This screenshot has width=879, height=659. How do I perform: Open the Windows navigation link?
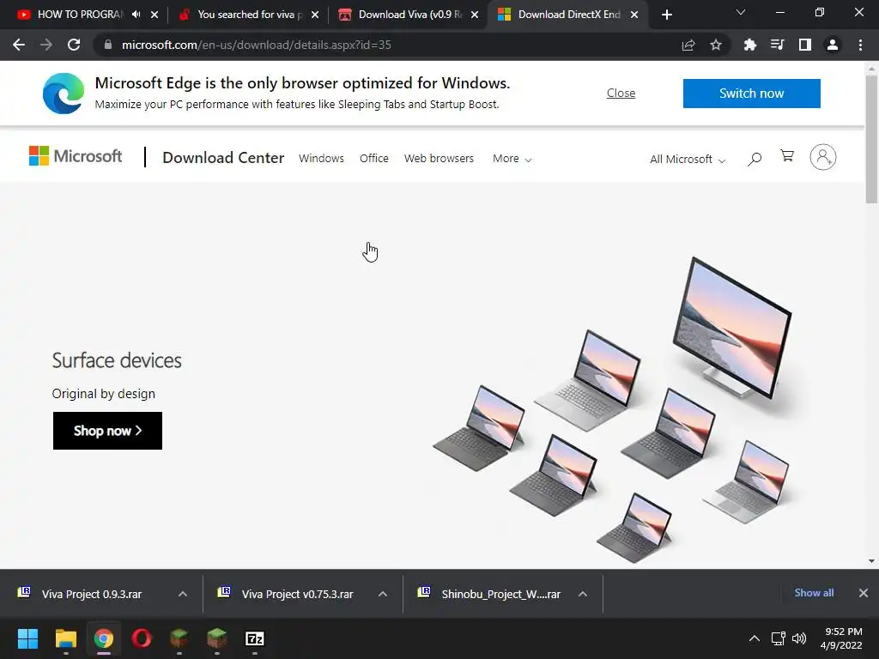321,159
